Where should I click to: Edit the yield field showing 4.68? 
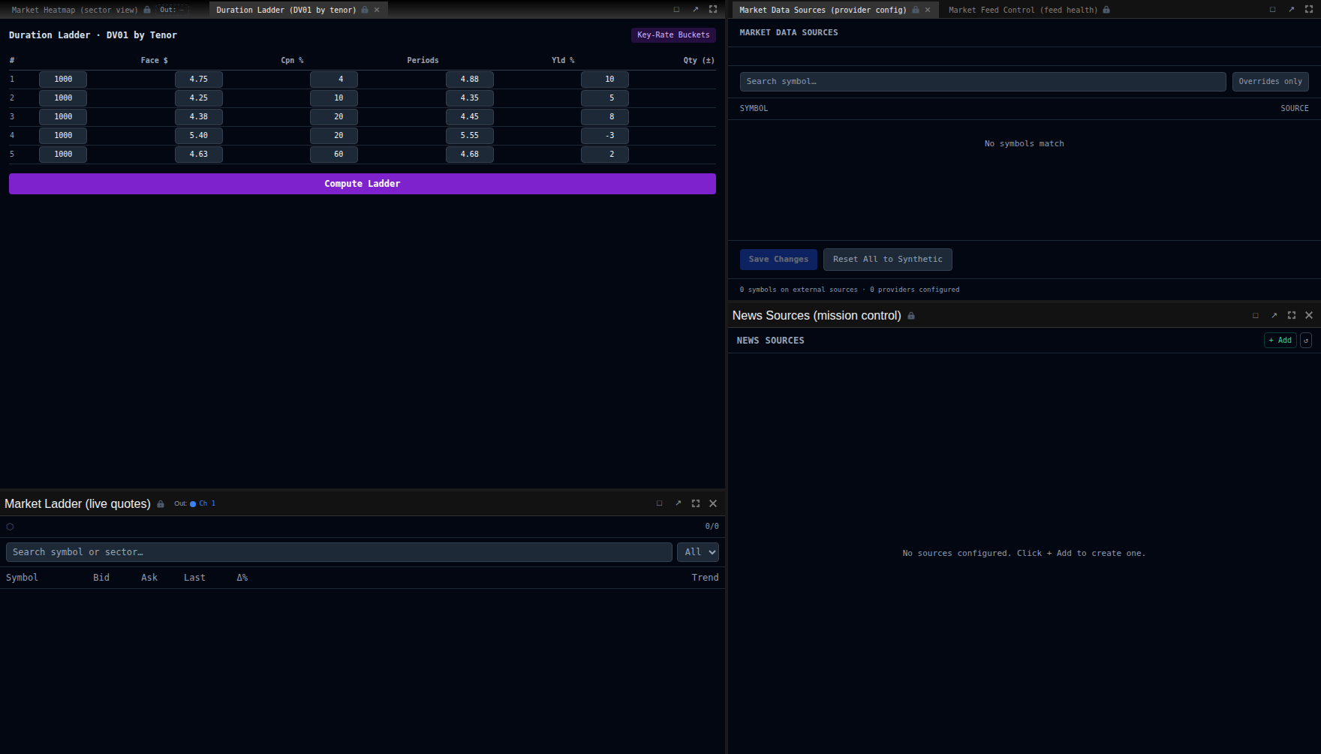tap(470, 155)
